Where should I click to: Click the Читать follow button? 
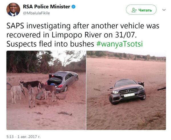click(x=141, y=10)
